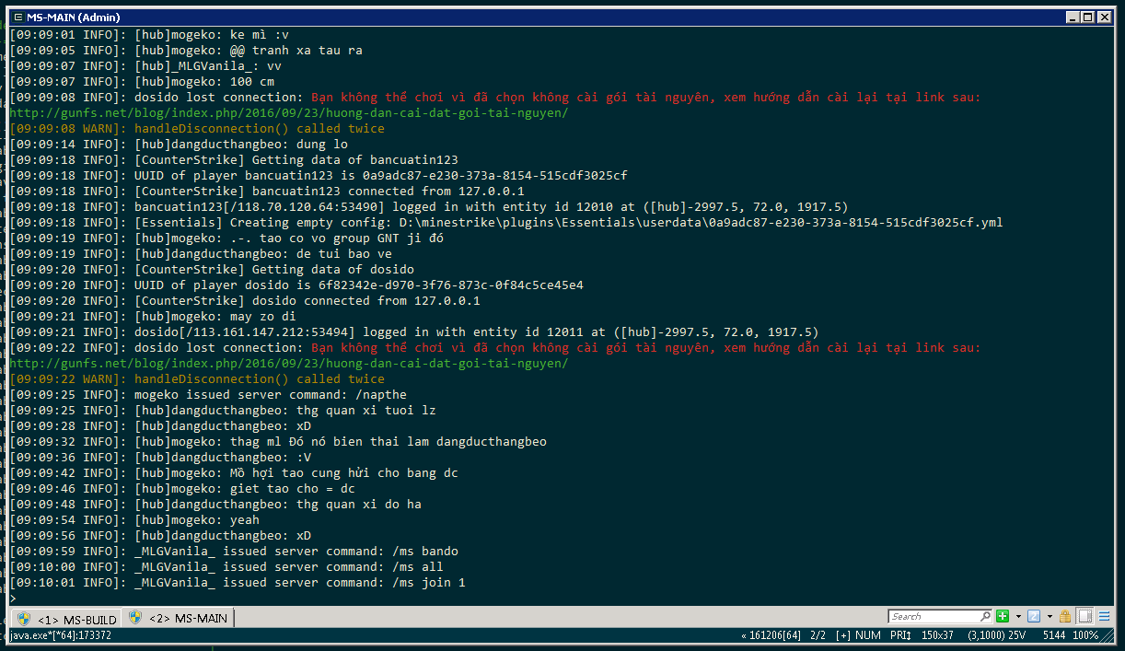Viewport: 1125px width, 651px height.
Task: Click the resize grip at status bar corner
Action: [1108, 635]
